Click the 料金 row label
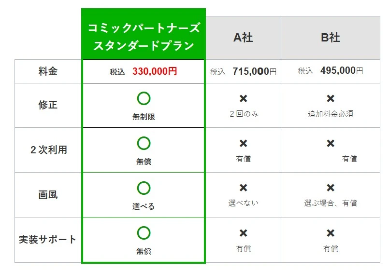This screenshot has width=389, height=271. (48, 71)
